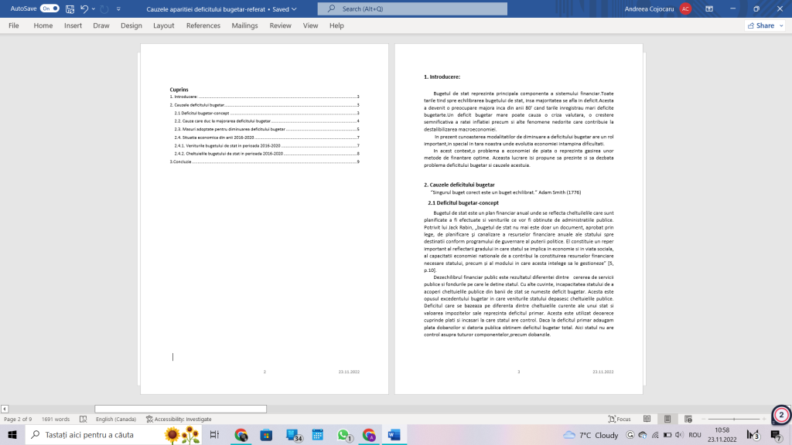Select the Web Layout view icon
This screenshot has height=445, width=792.
click(688, 419)
